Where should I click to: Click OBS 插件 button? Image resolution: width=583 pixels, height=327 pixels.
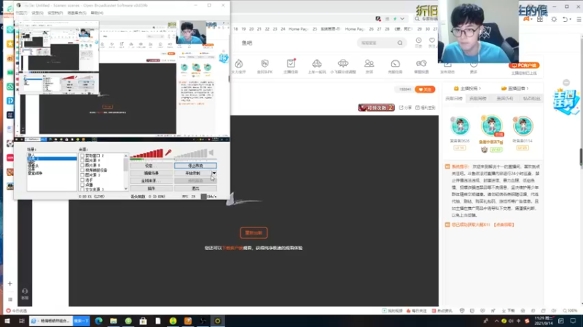pos(151,188)
